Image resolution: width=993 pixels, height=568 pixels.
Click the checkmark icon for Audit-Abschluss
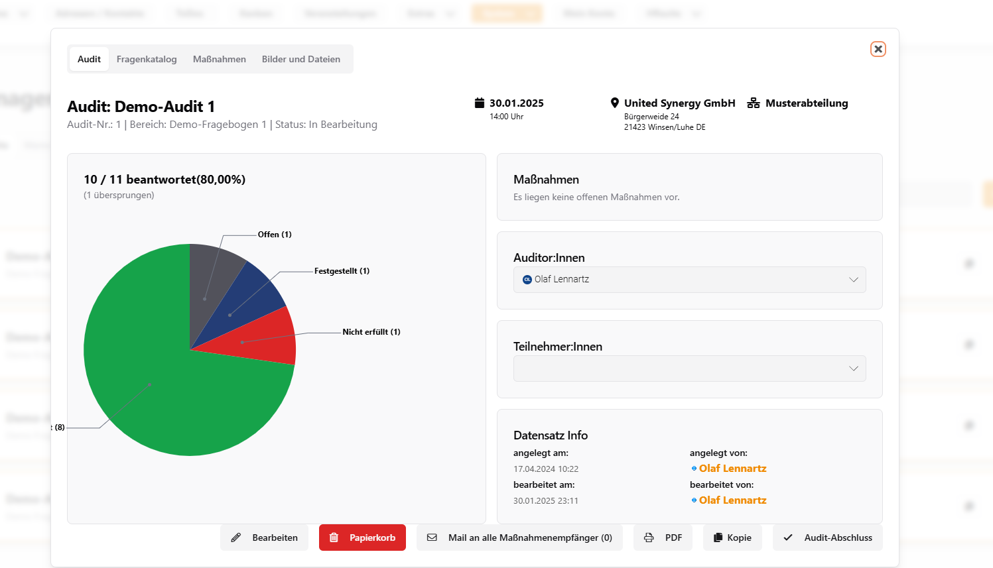point(788,538)
